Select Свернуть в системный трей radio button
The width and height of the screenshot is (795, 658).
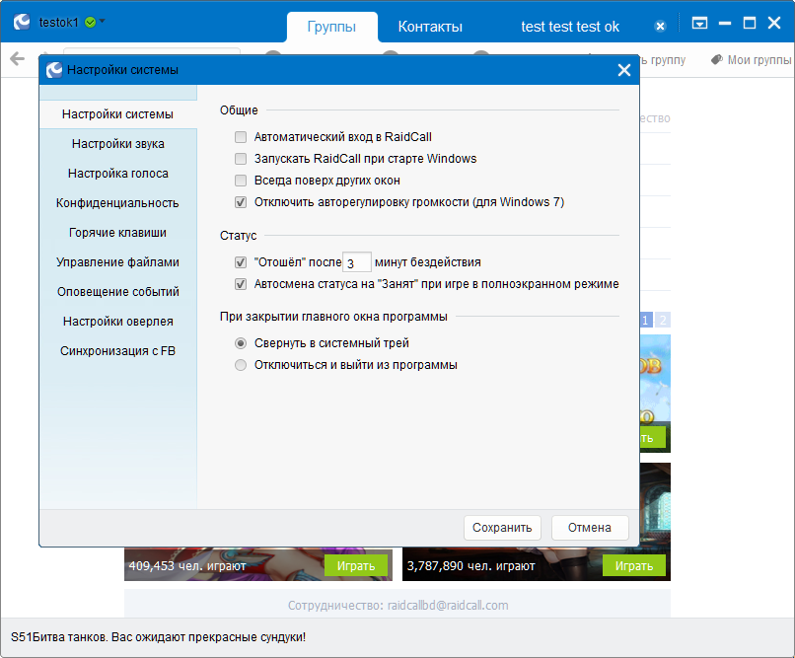tap(241, 343)
